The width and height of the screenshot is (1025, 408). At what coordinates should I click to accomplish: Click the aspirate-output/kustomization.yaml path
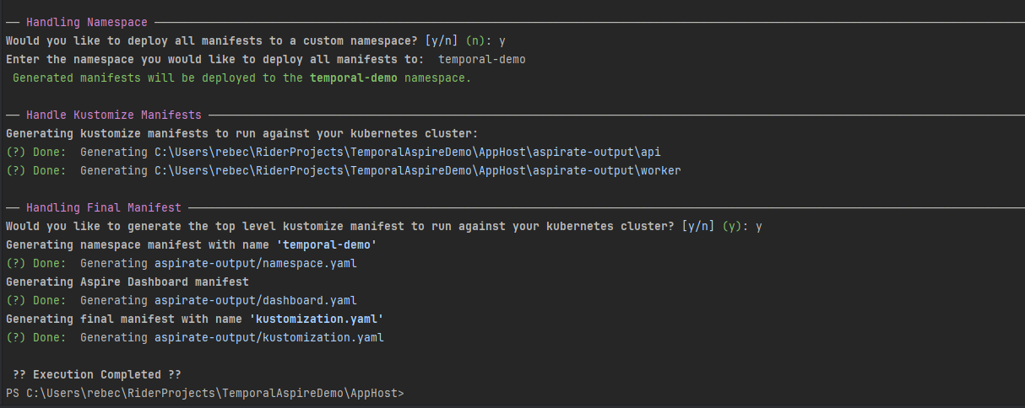tap(269, 337)
